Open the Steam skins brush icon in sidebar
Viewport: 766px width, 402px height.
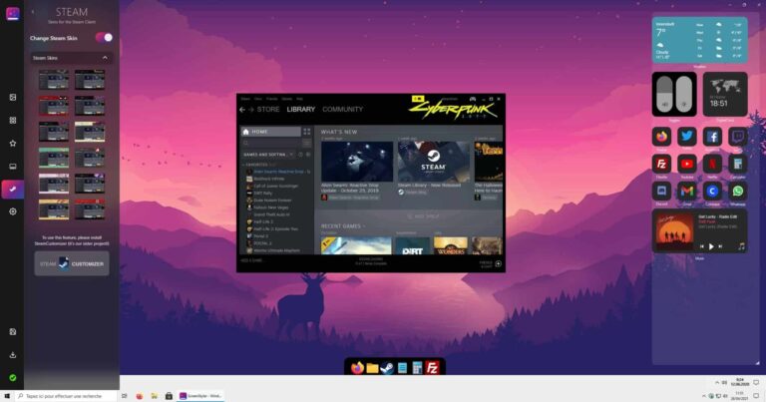12,188
